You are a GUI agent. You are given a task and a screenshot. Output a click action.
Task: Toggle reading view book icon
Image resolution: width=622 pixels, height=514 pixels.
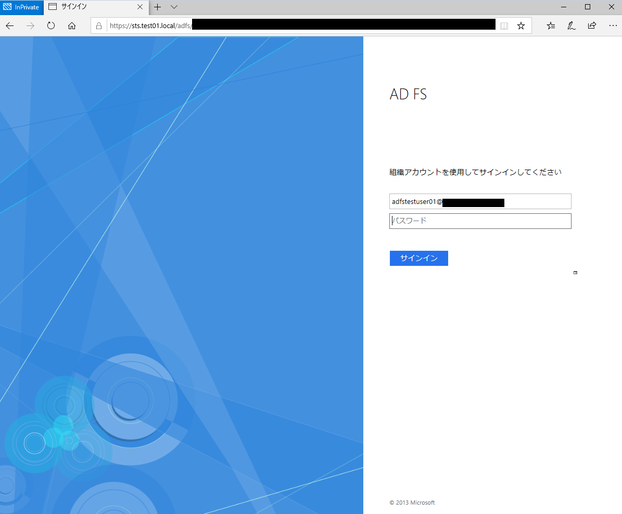point(504,26)
